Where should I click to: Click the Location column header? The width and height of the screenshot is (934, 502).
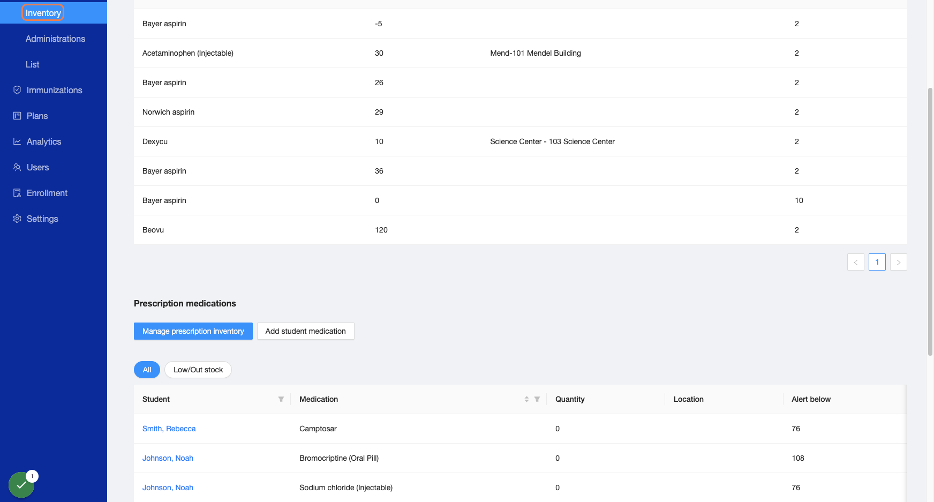pos(688,399)
